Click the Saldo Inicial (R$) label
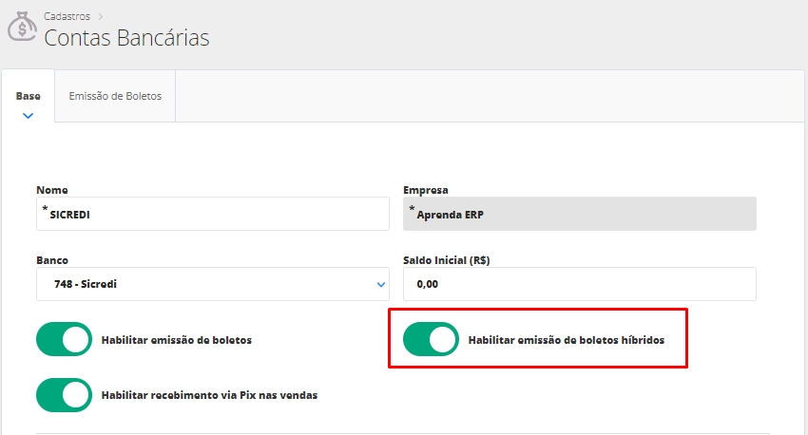This screenshot has height=435, width=808. tap(446, 259)
